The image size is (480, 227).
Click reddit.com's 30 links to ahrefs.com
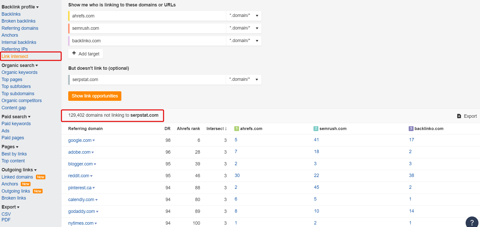click(237, 175)
